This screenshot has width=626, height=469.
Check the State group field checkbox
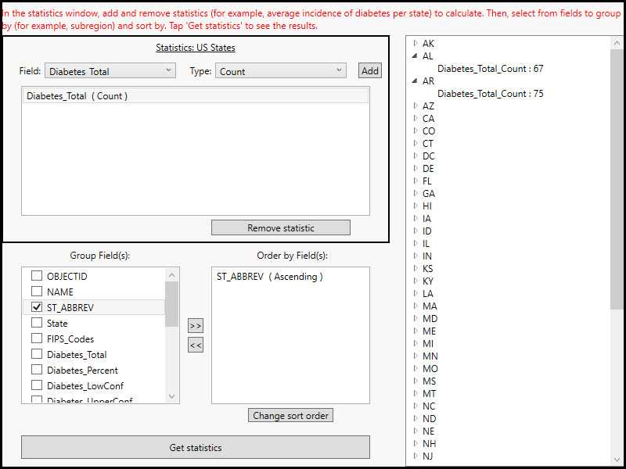(37, 323)
